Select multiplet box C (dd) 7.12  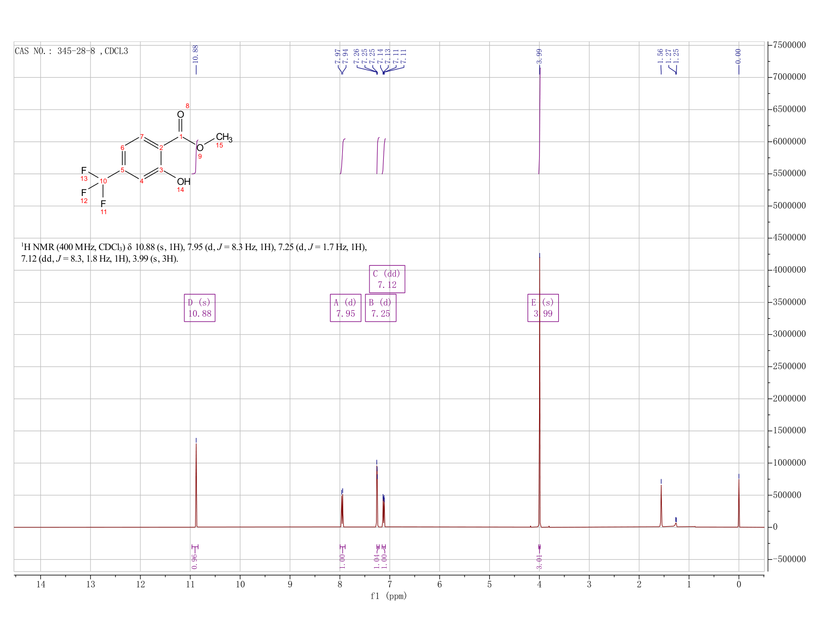pos(387,279)
